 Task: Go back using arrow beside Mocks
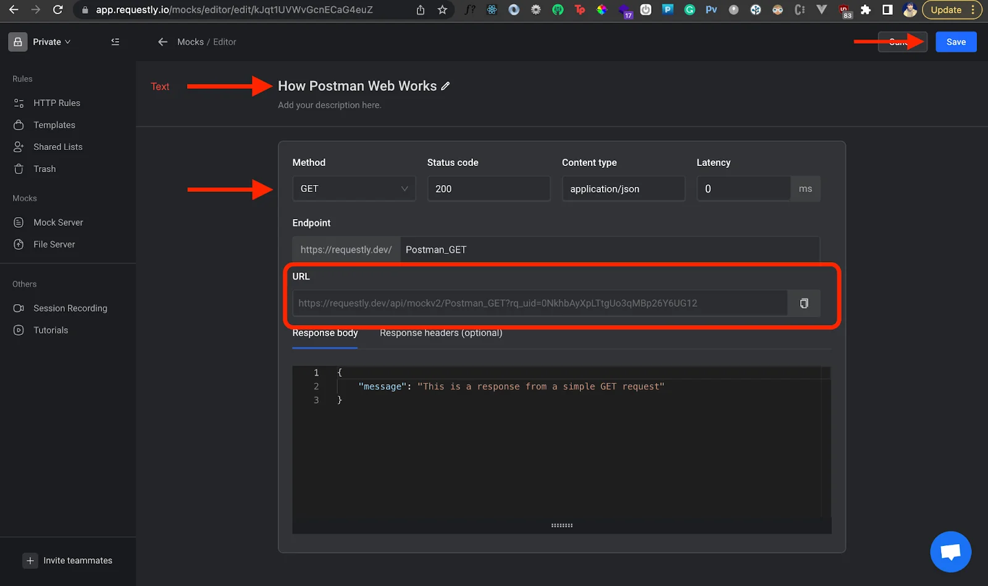pos(162,42)
